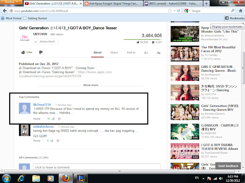This screenshot has width=245, height=183.
Task: Open Dancing Queen video by byuntaeyeon thumbnail
Action: pyautogui.click(x=185, y=73)
